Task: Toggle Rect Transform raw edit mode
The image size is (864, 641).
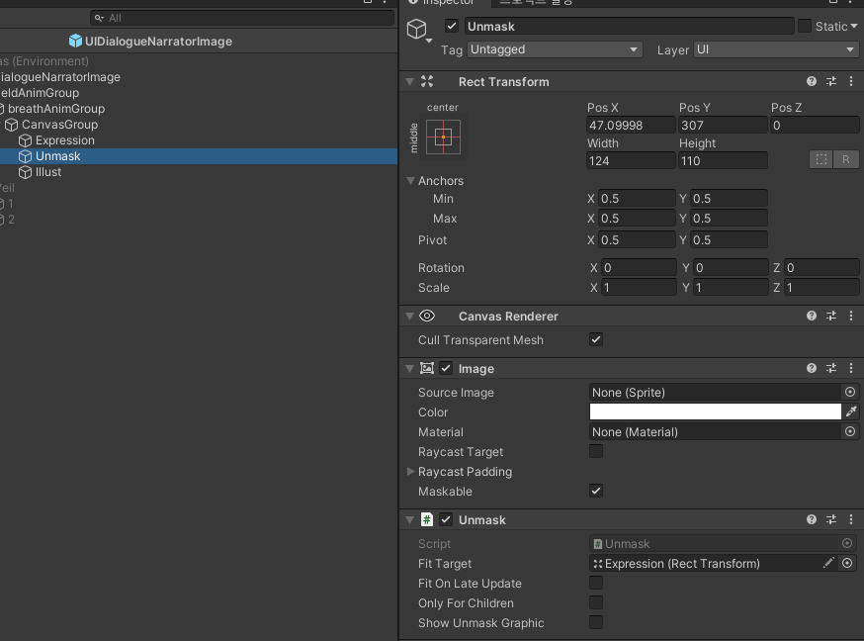Action: click(846, 160)
